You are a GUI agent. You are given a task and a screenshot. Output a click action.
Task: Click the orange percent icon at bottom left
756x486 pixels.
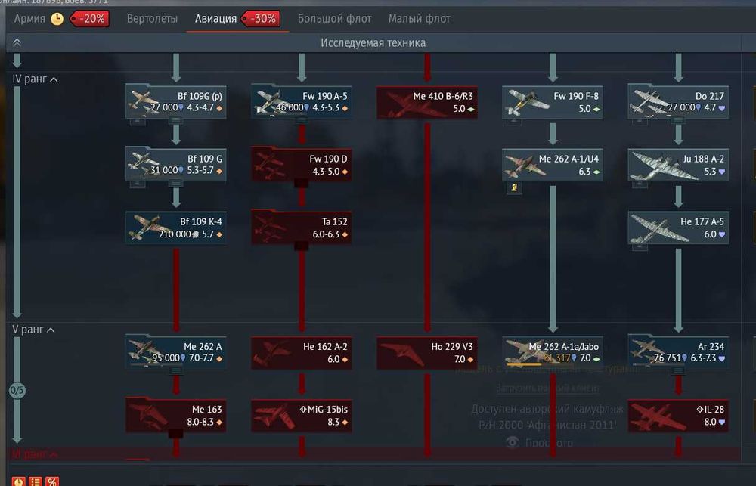(x=52, y=481)
